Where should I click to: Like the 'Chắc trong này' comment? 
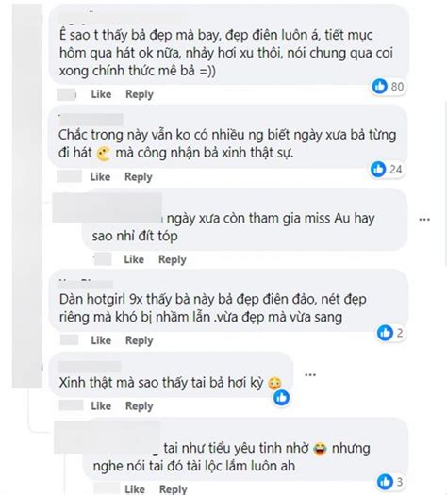click(100, 177)
